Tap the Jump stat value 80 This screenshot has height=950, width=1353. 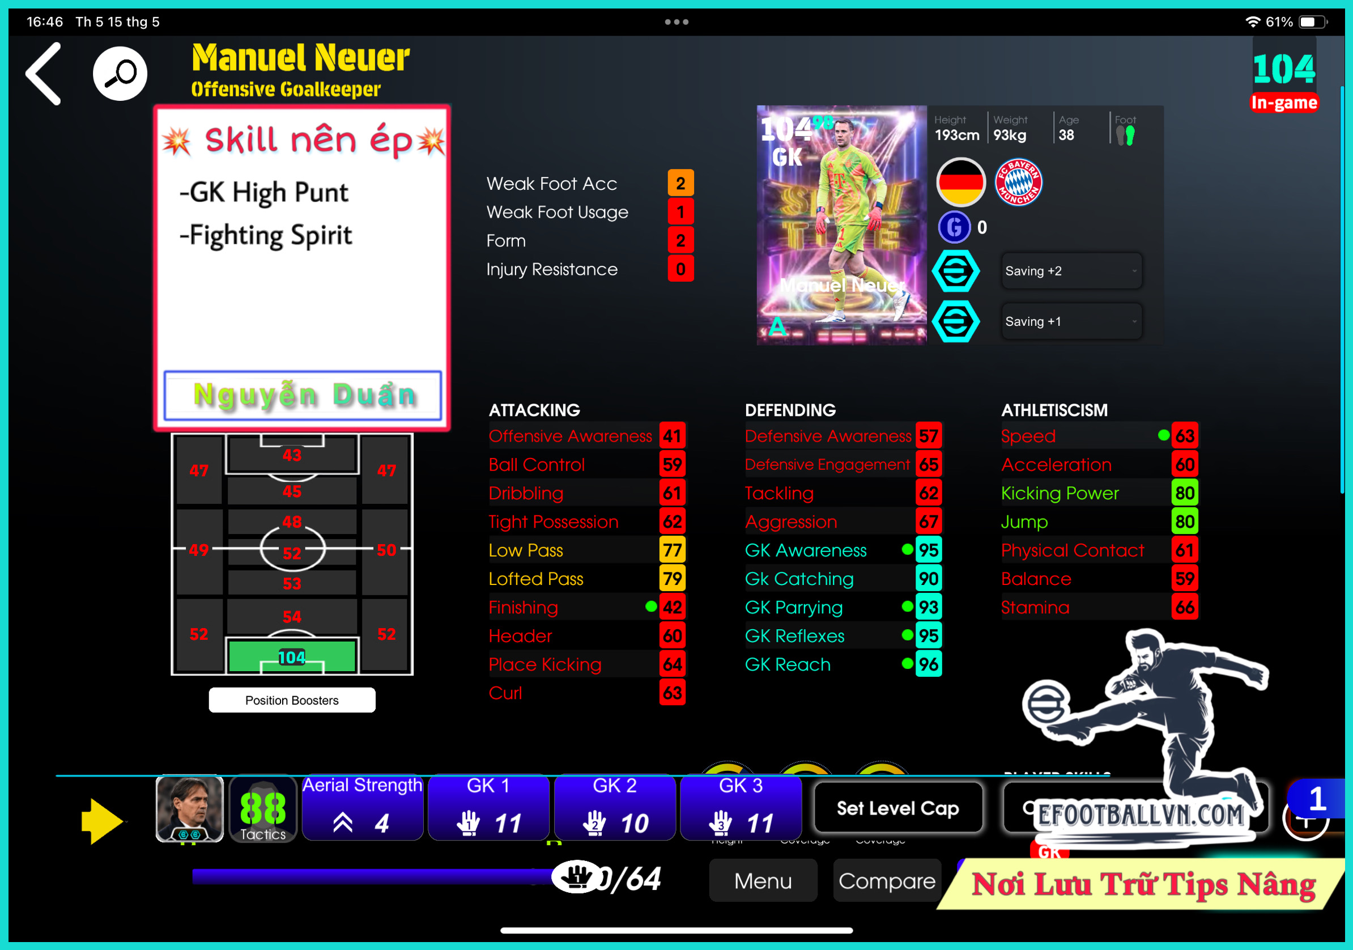click(1185, 521)
